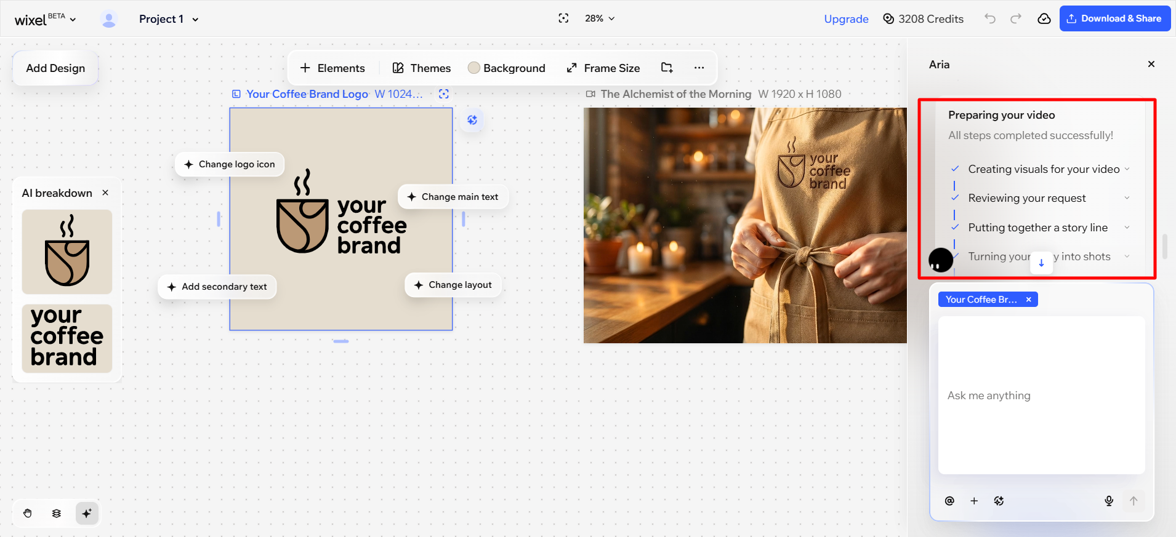Click the Ask me anything input field
The width and height of the screenshot is (1176, 537).
point(1042,395)
